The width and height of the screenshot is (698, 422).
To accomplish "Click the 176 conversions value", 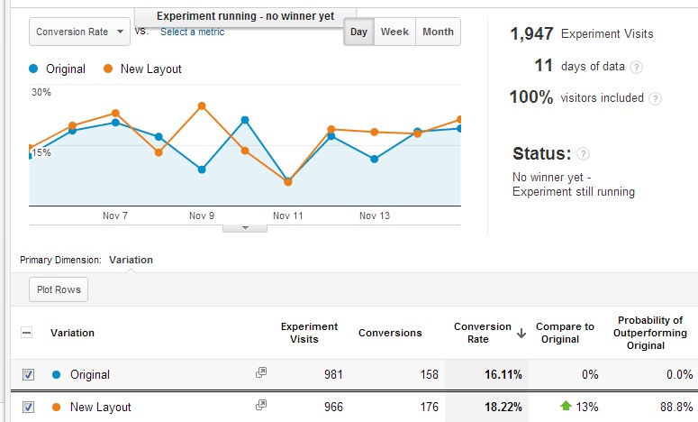I will (429, 407).
